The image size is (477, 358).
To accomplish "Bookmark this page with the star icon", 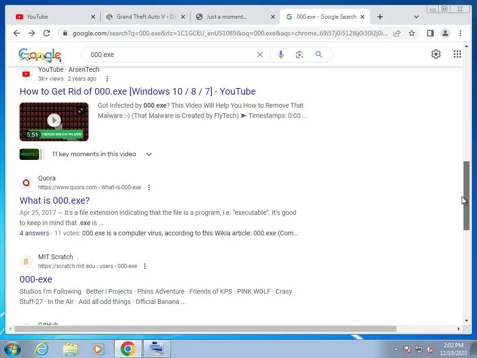I will click(x=412, y=33).
